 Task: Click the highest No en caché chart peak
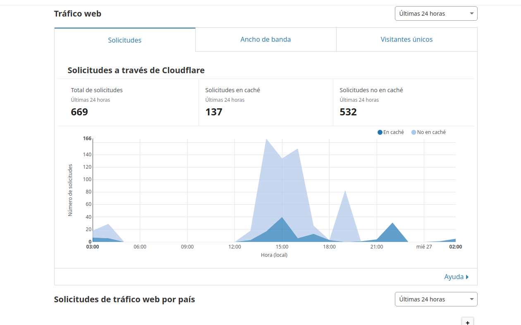click(x=266, y=139)
